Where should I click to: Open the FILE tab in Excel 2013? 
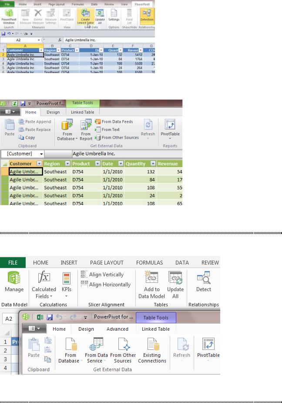(x=13, y=262)
